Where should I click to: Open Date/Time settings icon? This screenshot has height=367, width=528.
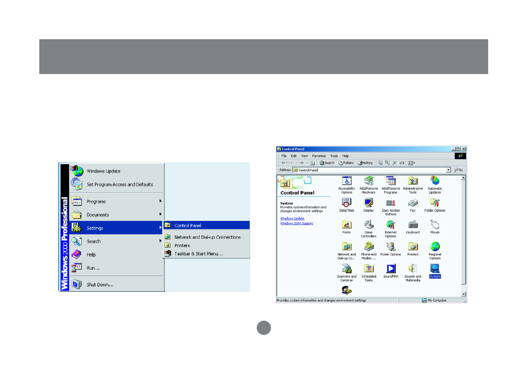click(x=346, y=205)
